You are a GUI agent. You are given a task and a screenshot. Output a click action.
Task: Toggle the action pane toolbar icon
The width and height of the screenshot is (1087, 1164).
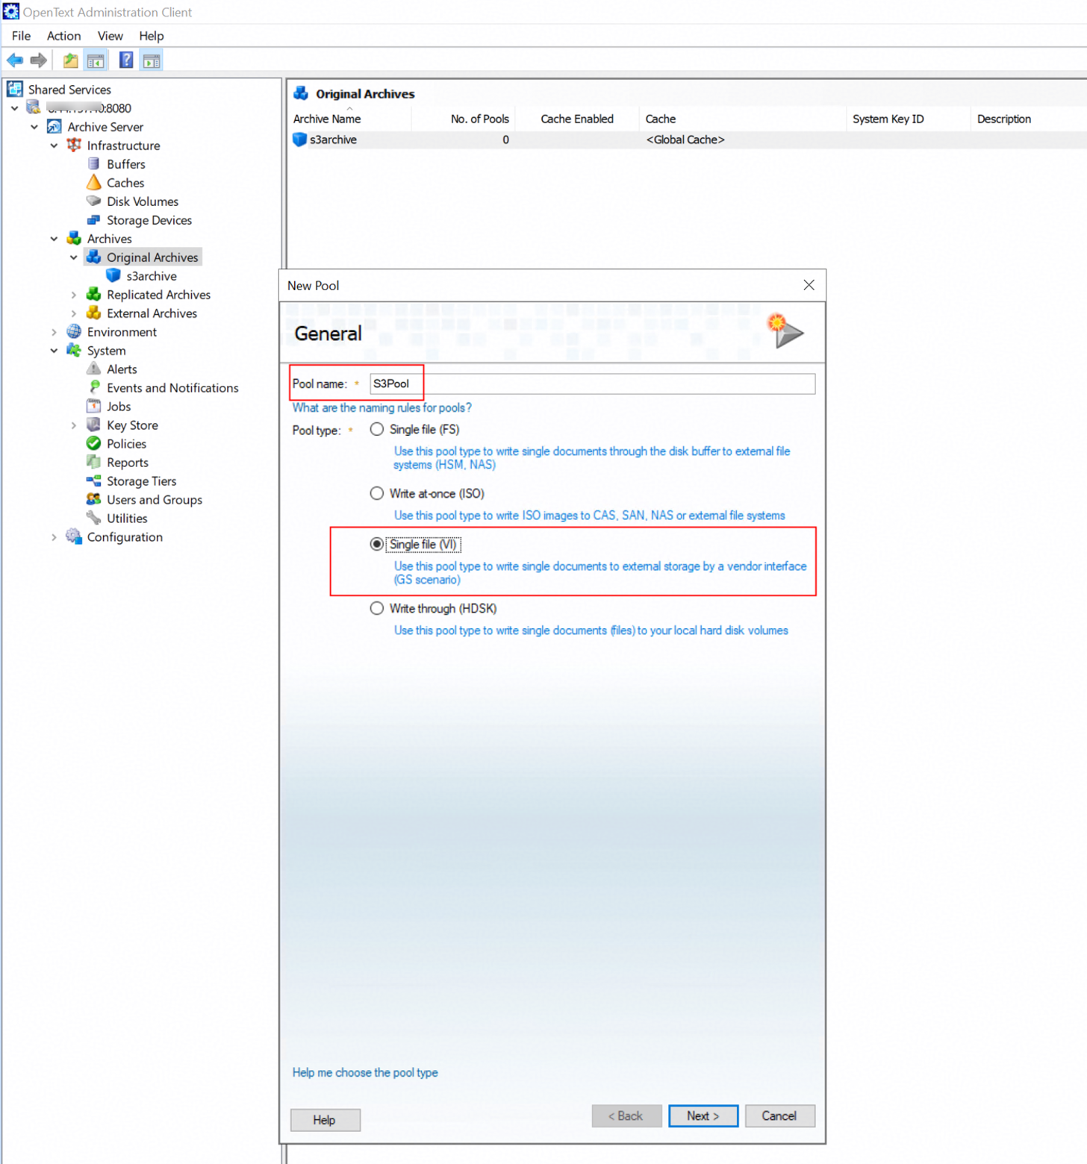tap(152, 60)
